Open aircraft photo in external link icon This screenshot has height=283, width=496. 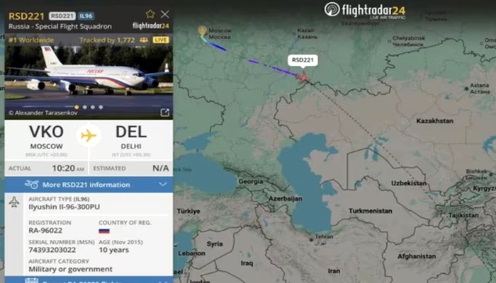(165, 112)
